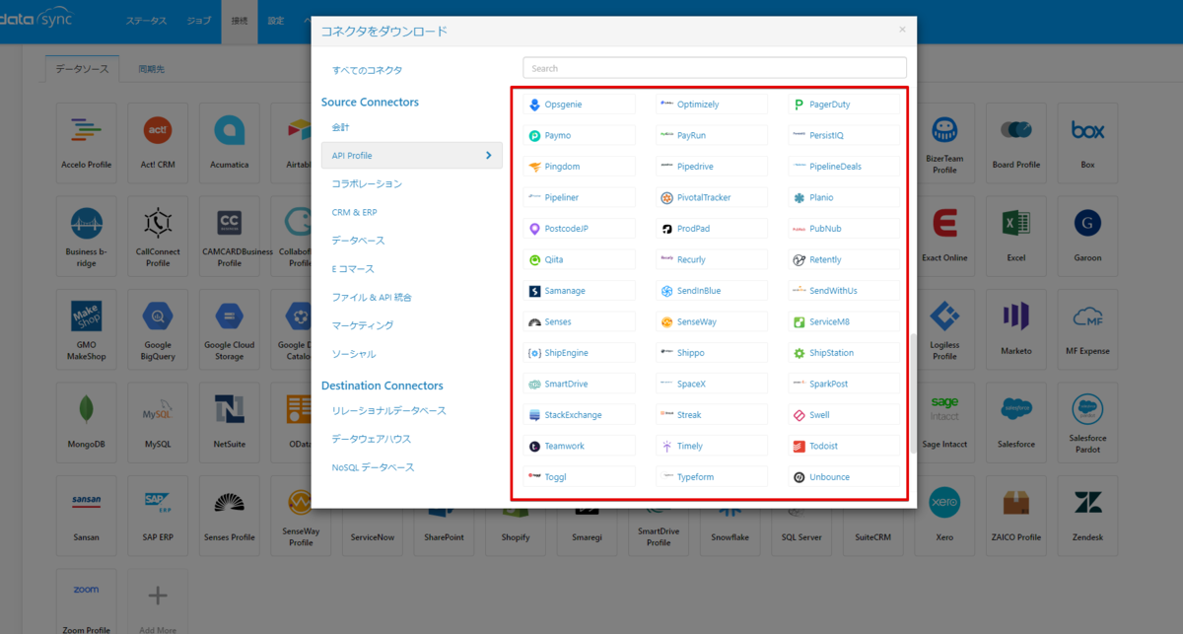Select the Samanage connector
The width and height of the screenshot is (1183, 634).
pyautogui.click(x=579, y=291)
